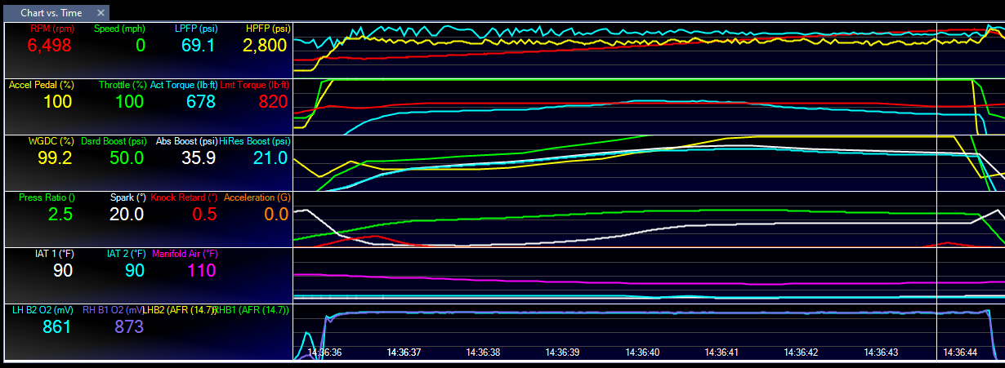Click the Speed value 0
The image size is (1005, 368).
coord(141,46)
